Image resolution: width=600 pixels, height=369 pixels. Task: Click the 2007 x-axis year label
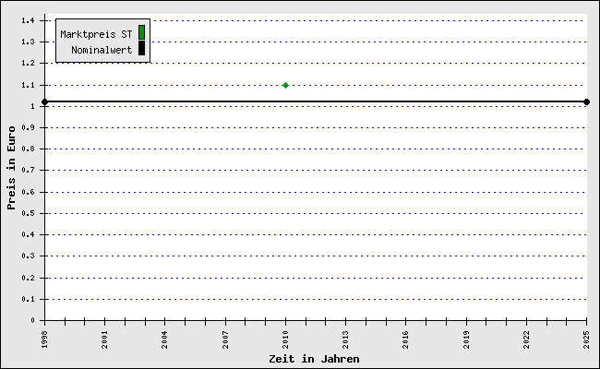click(226, 339)
